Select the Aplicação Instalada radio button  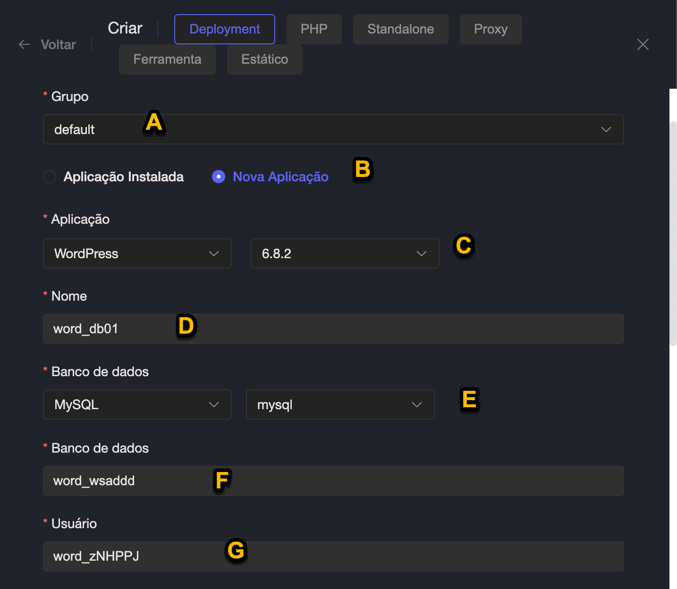(50, 177)
